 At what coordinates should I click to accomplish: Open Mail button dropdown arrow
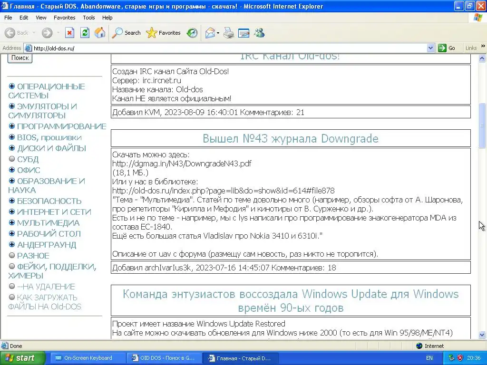218,33
